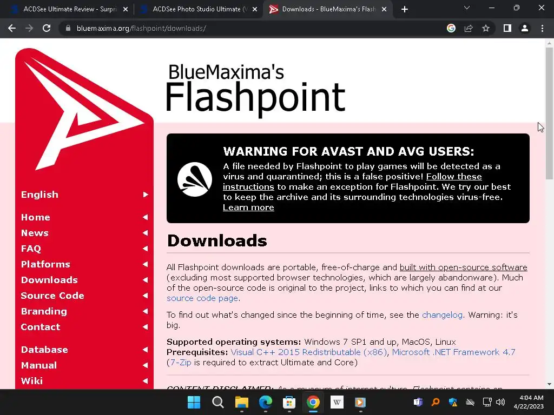Open the 'Learn more' warning link
Viewport: 554px width, 415px height.
point(248,207)
